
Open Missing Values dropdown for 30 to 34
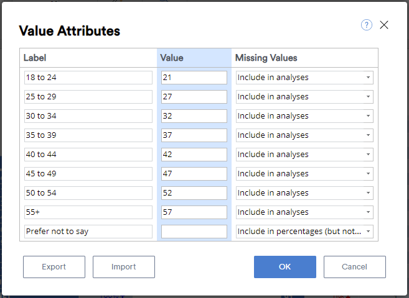click(304, 116)
